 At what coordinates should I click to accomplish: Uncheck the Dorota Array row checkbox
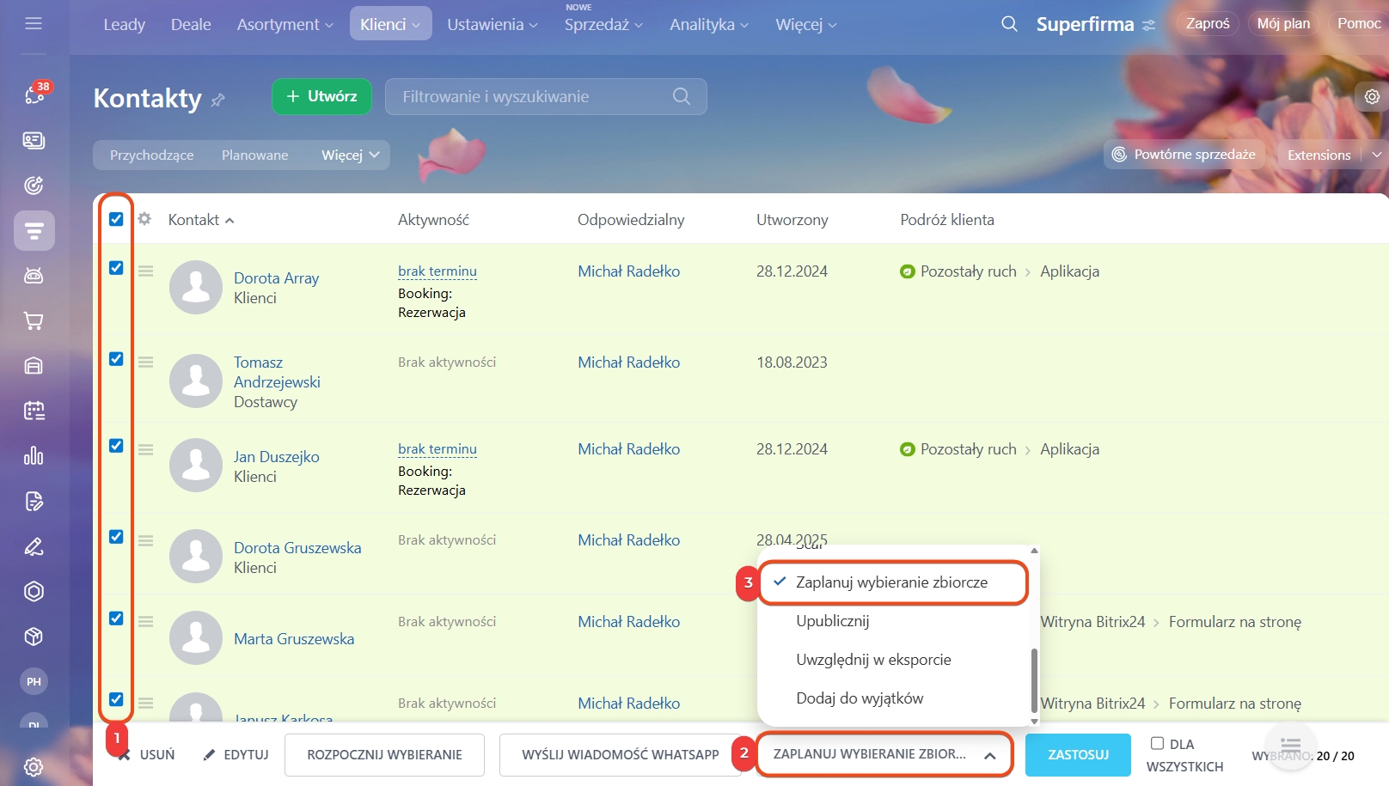tap(116, 268)
